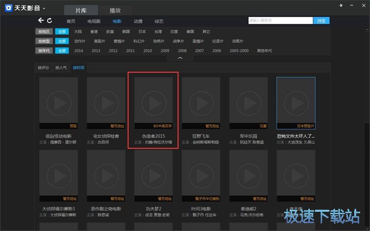This screenshot has width=370, height=231.
Task: Switch to the 电视剧 category
Action: (x=94, y=21)
